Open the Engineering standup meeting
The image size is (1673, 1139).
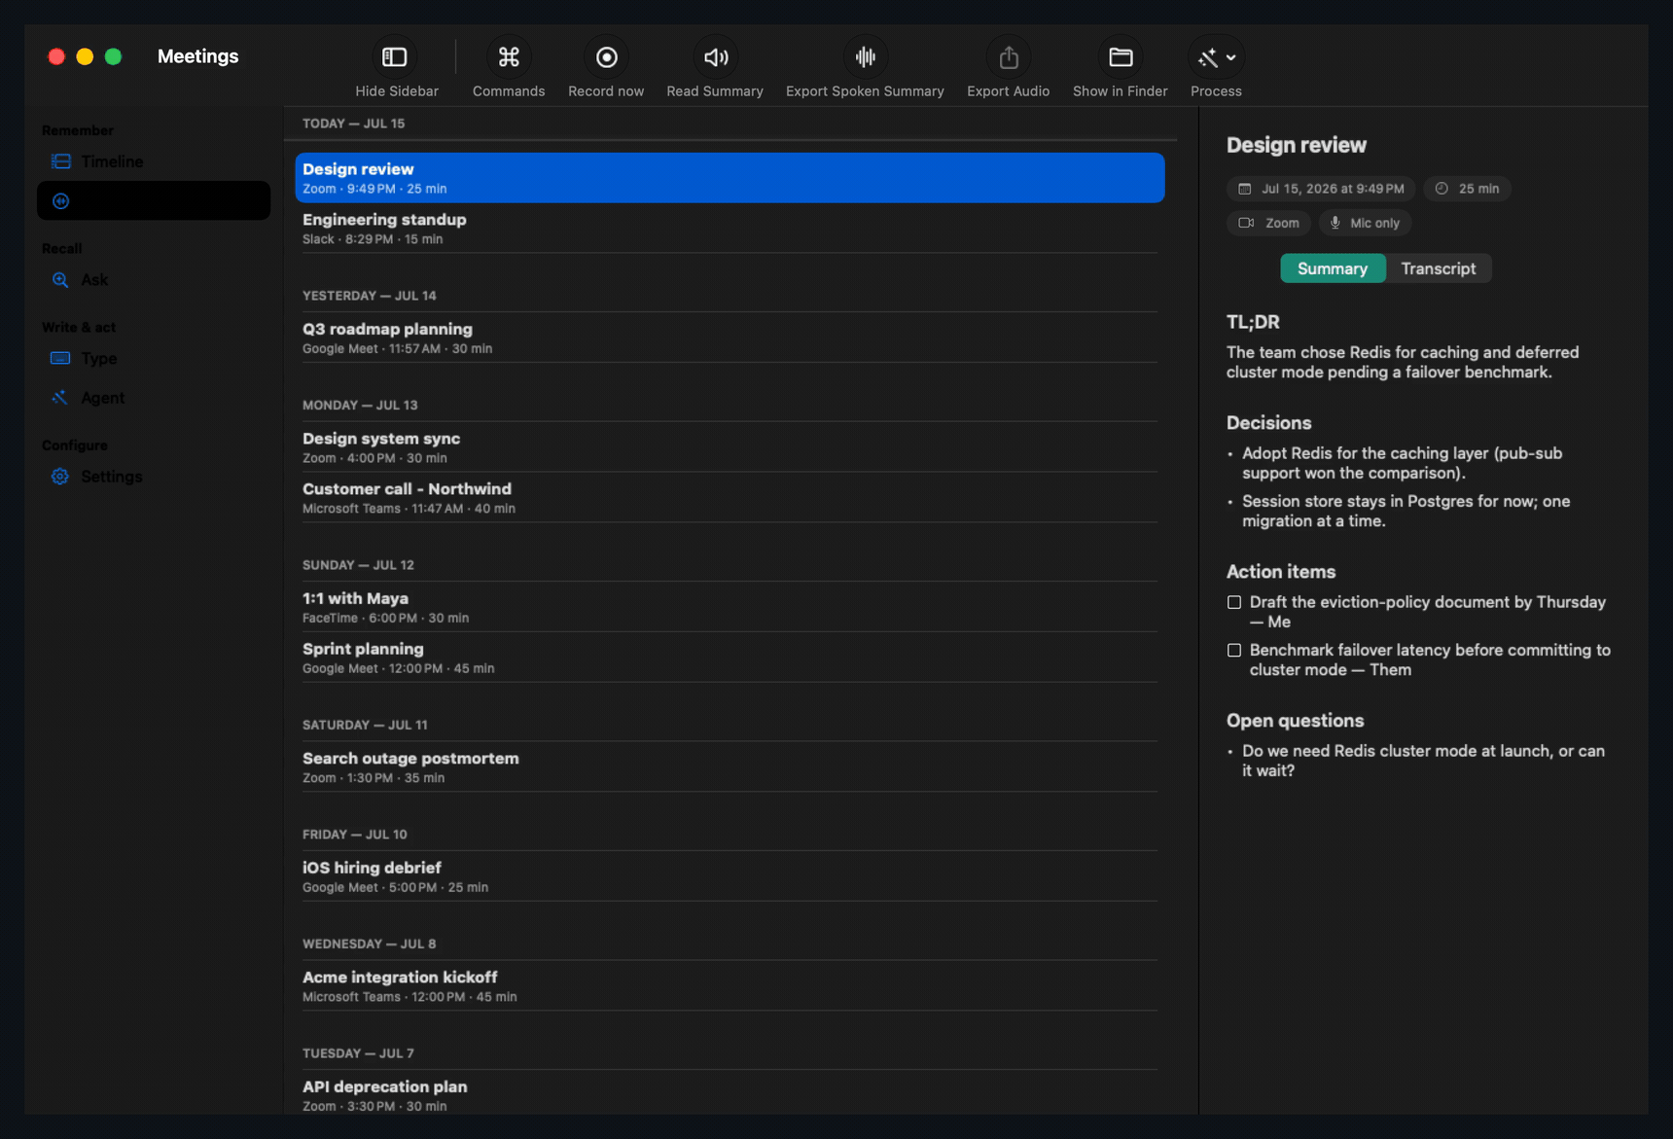730,229
